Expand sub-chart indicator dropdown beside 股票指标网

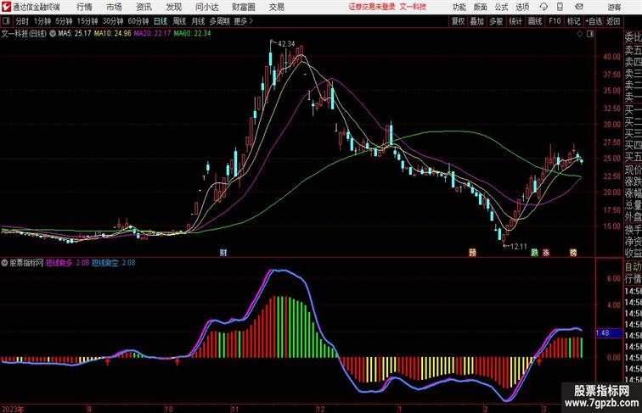(4, 263)
